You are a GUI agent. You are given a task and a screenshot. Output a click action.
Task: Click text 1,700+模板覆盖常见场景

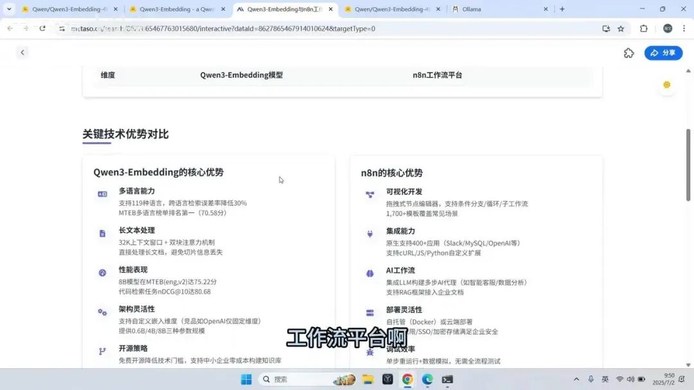pyautogui.click(x=422, y=214)
